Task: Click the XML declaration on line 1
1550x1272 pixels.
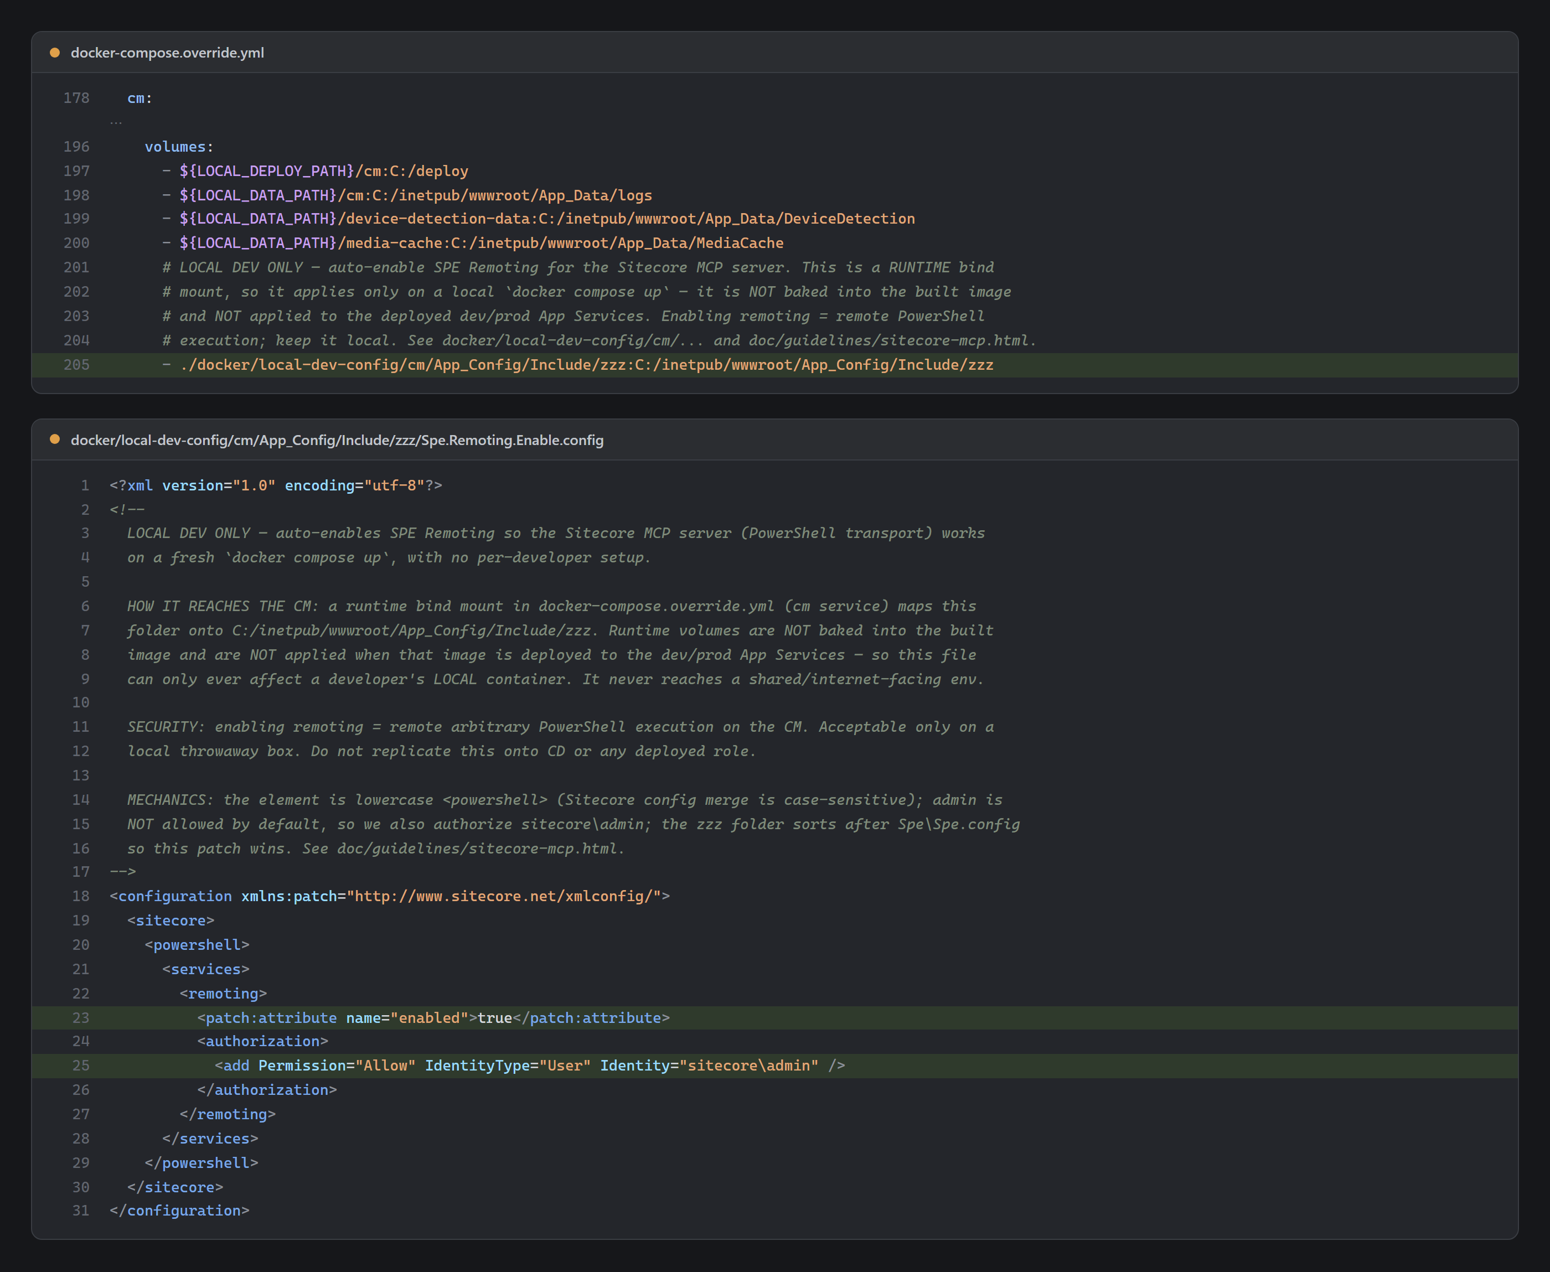Action: coord(276,485)
